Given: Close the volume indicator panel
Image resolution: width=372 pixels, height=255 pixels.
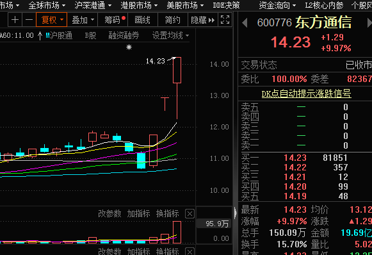Looking at the screenshot, I should (190, 214).
